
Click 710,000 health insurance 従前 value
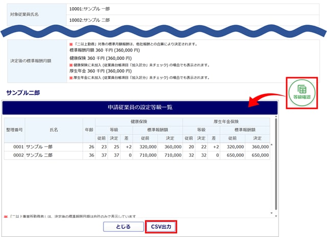point(145,155)
